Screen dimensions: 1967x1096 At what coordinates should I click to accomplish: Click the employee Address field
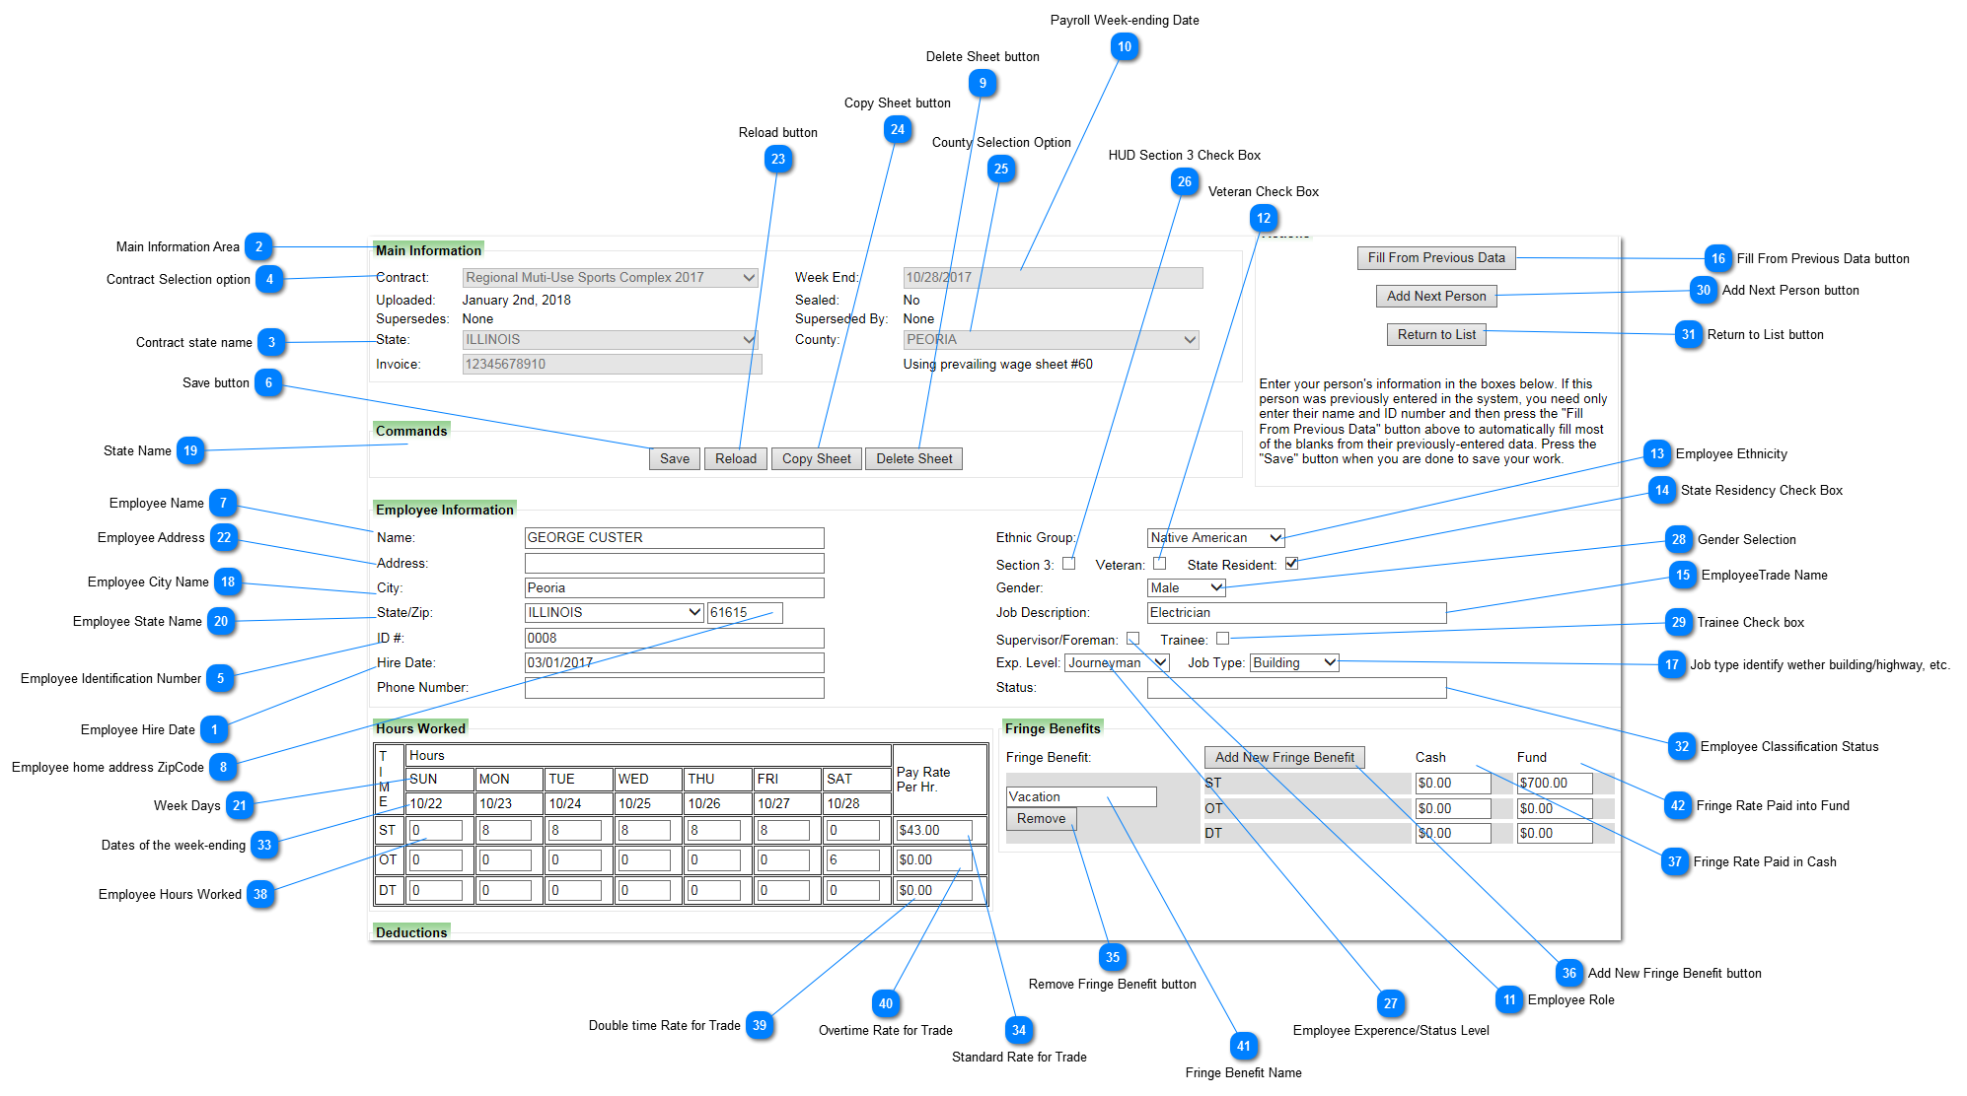point(675,563)
